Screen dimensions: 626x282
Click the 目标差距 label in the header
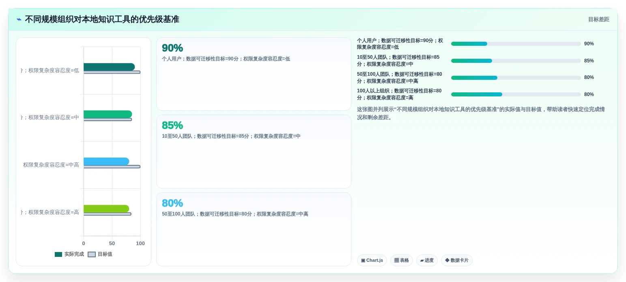[x=598, y=19]
